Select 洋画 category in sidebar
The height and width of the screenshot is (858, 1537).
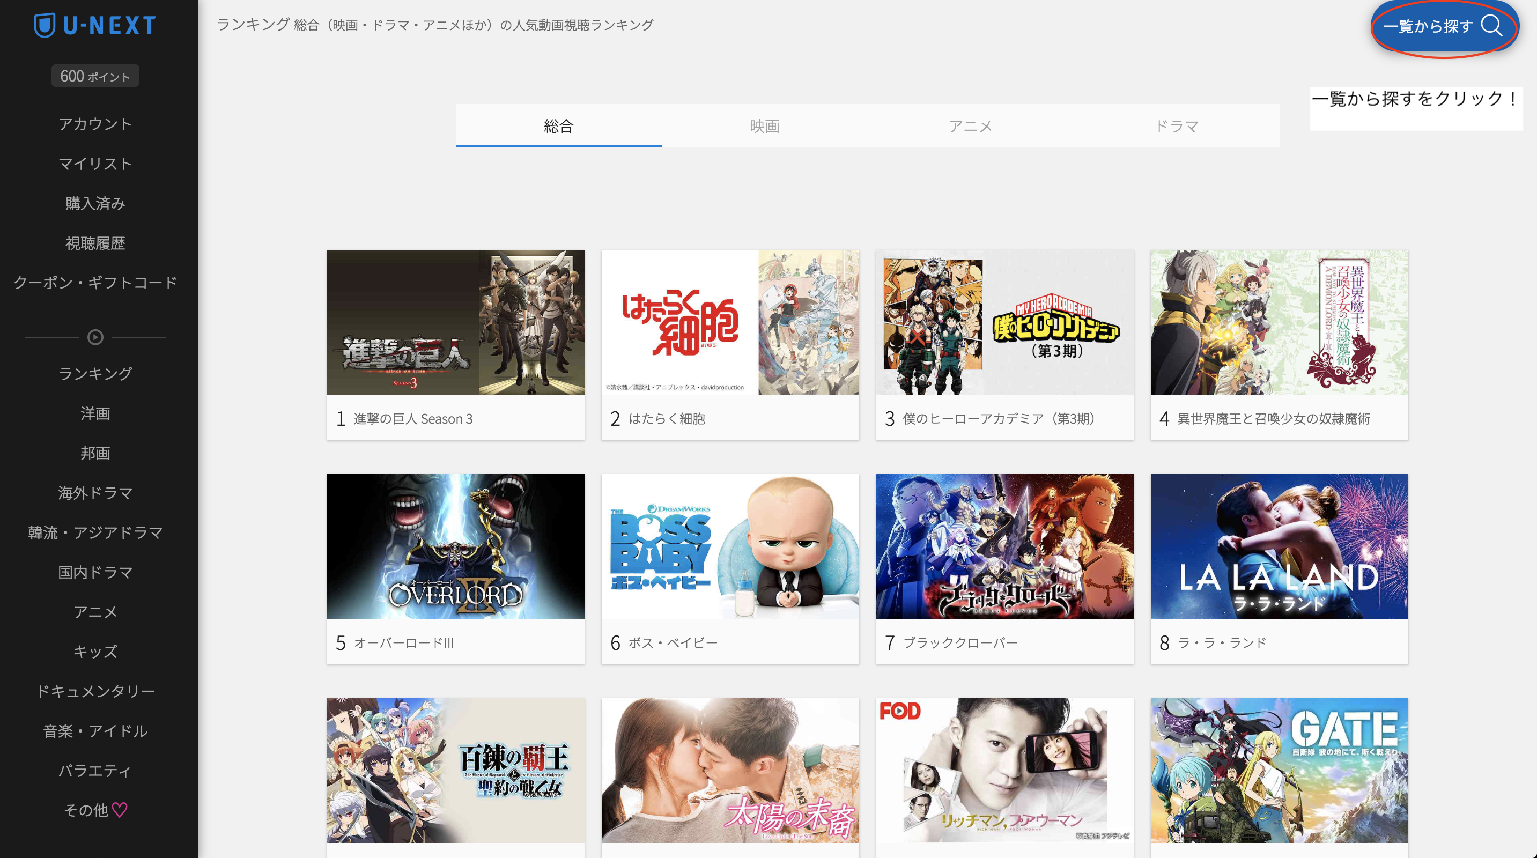(x=95, y=413)
